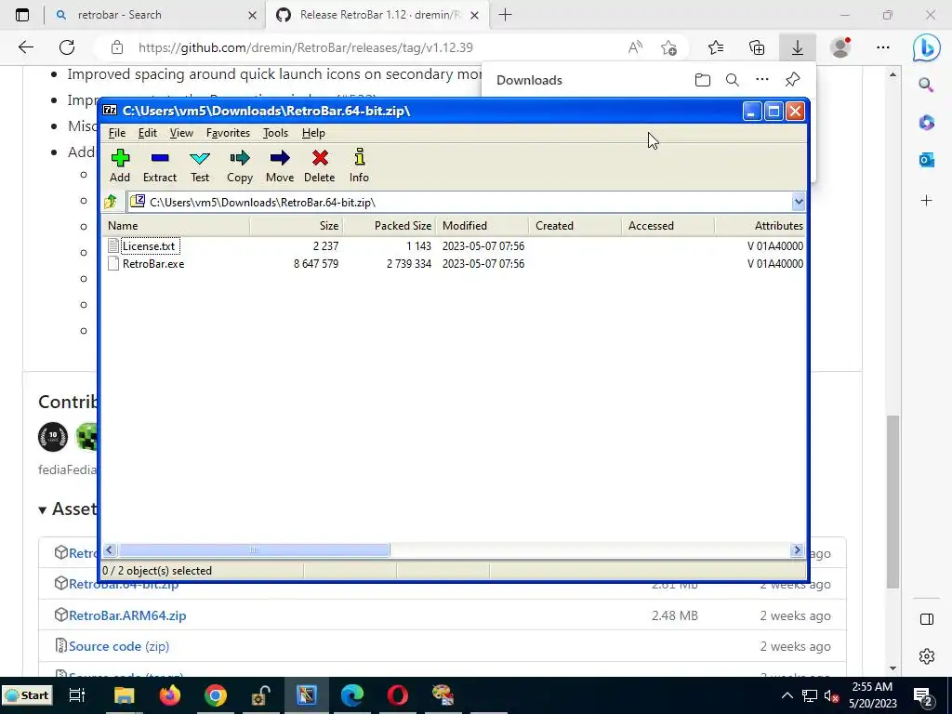Viewport: 952px width, 714px height.
Task: Run the Test archive tool
Action: coord(200,165)
